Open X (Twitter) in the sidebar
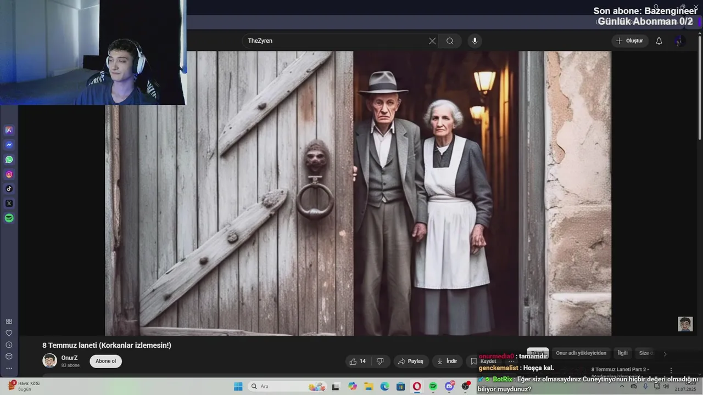Viewport: 703px width, 395px height. pos(9,204)
